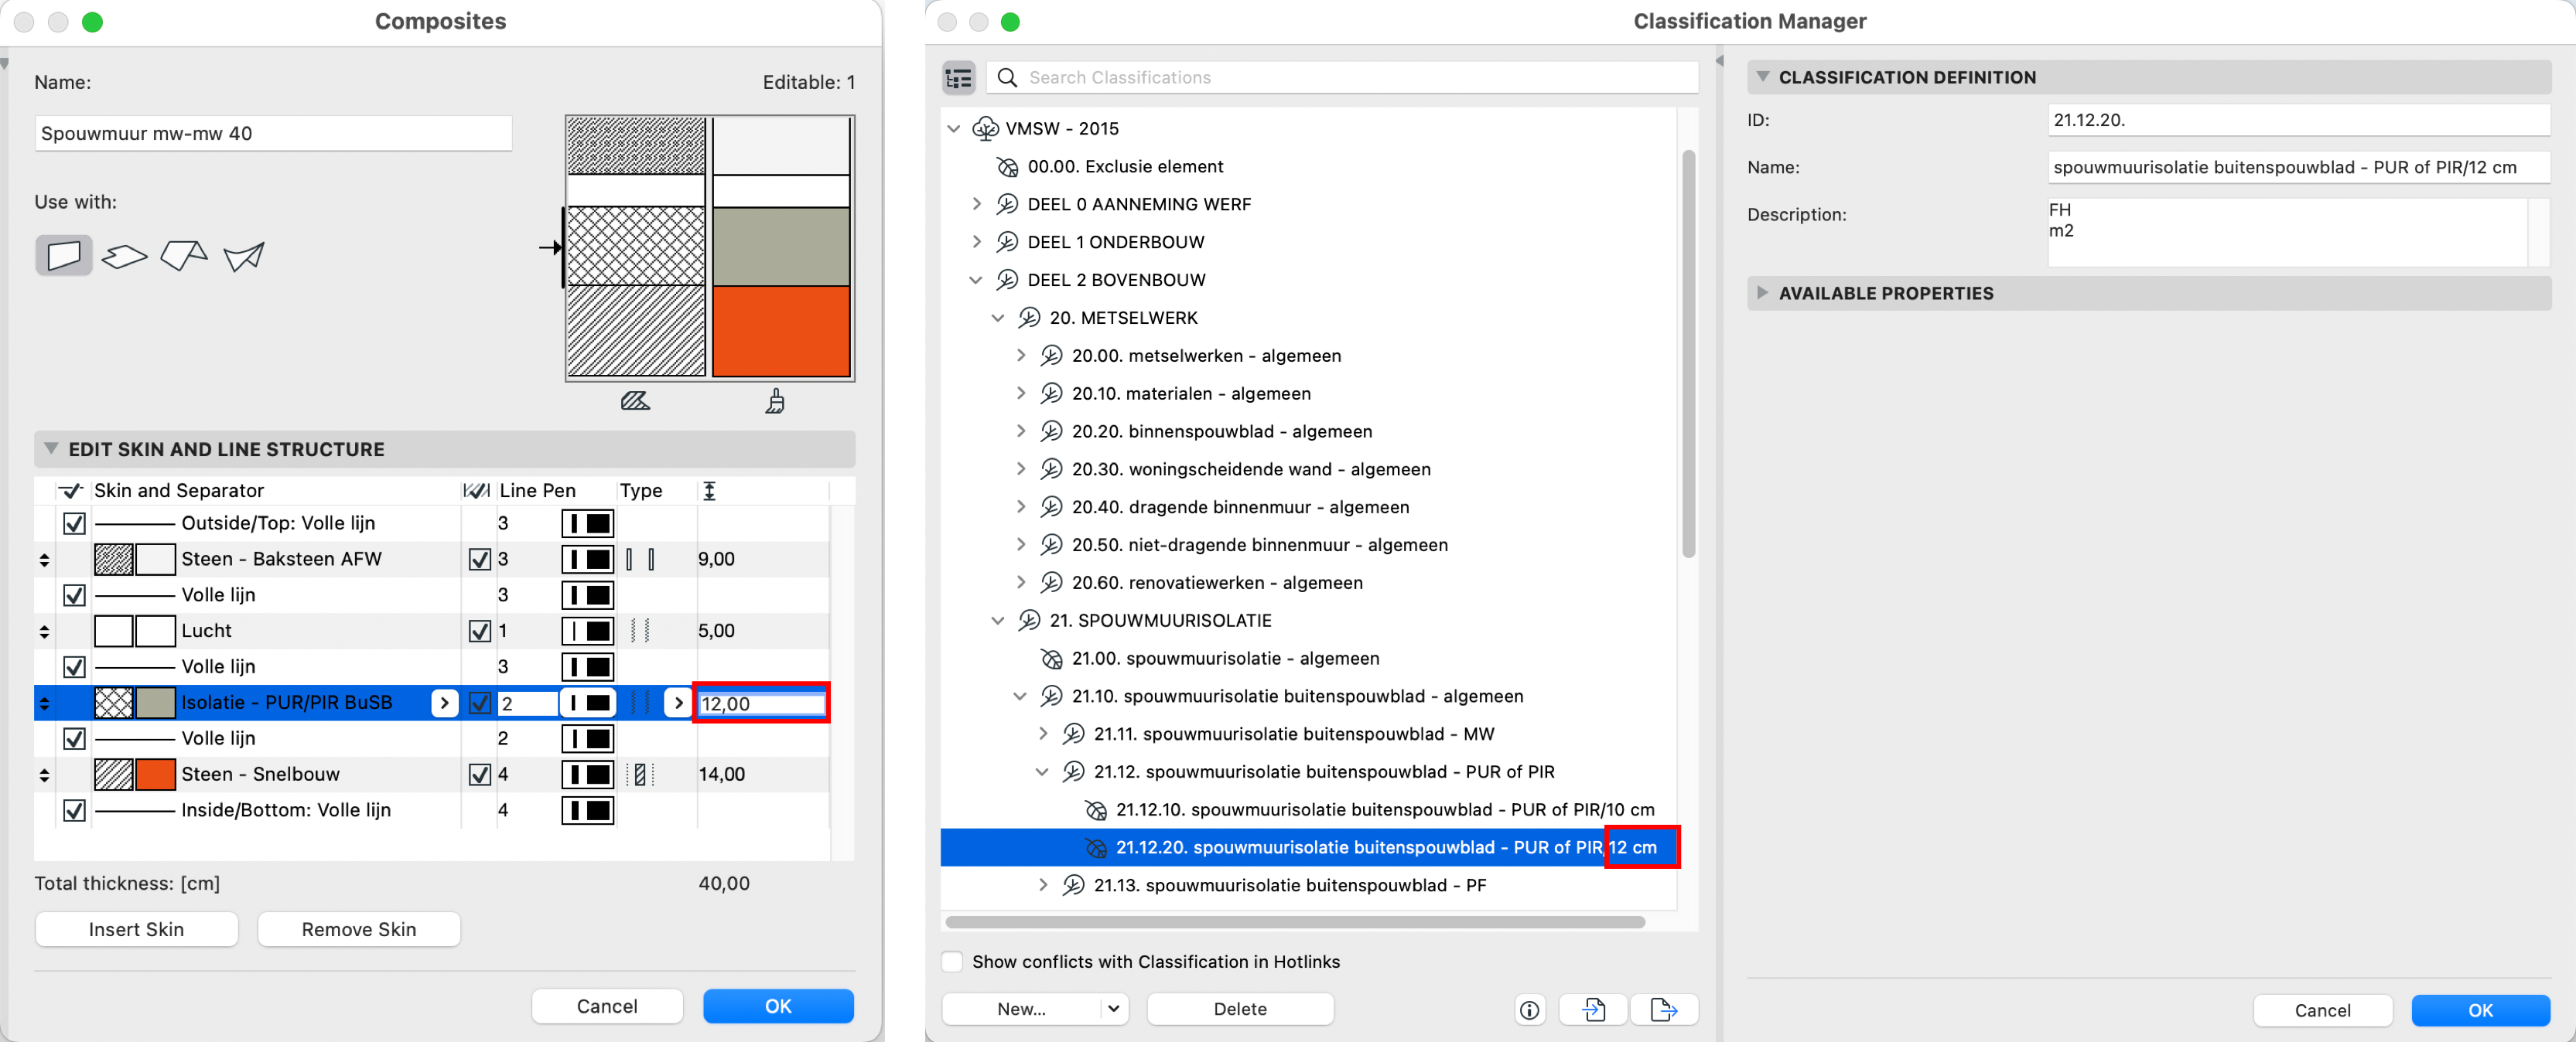2576x1042 pixels.
Task: Click move handle of Lucht row
Action: 44,632
